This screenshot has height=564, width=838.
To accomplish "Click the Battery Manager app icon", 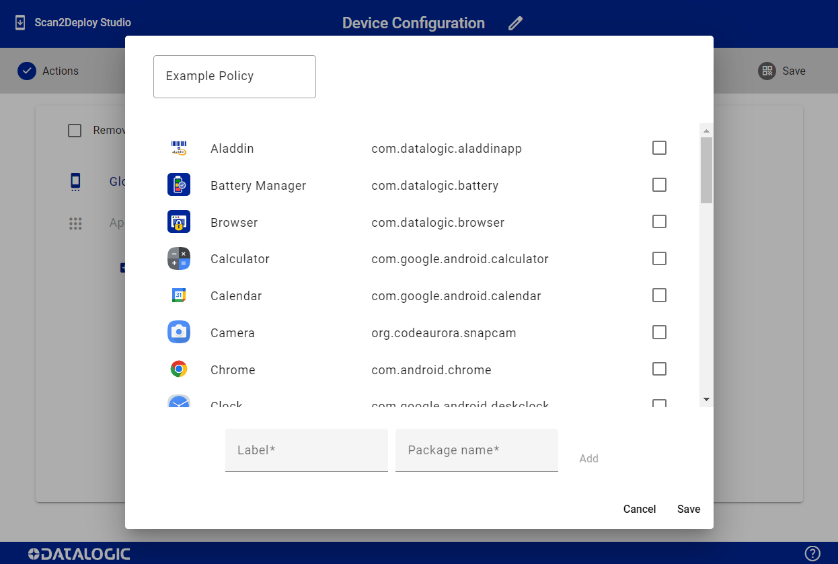I will [179, 185].
